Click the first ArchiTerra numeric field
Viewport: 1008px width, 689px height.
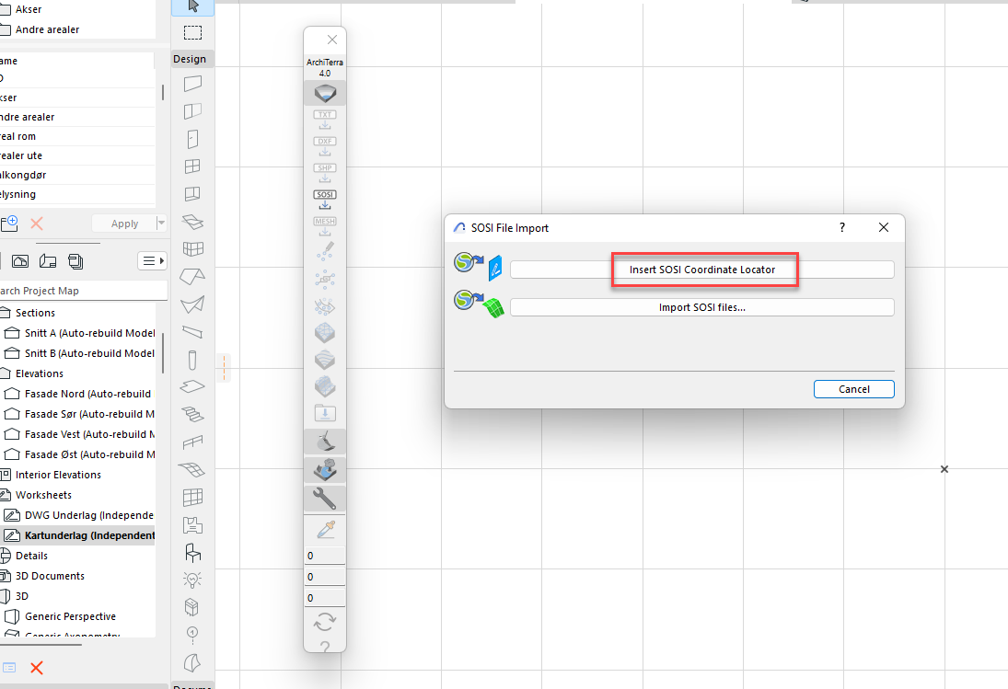coord(325,556)
